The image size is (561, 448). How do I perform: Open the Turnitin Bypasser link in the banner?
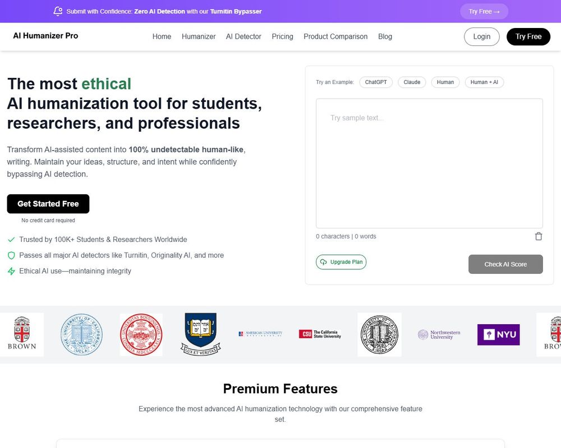coord(236,11)
